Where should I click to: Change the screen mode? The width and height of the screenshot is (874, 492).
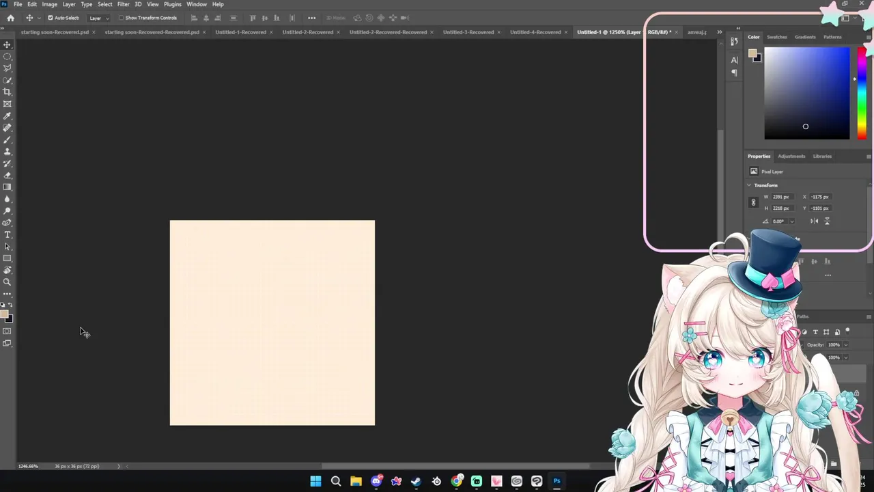[8, 343]
